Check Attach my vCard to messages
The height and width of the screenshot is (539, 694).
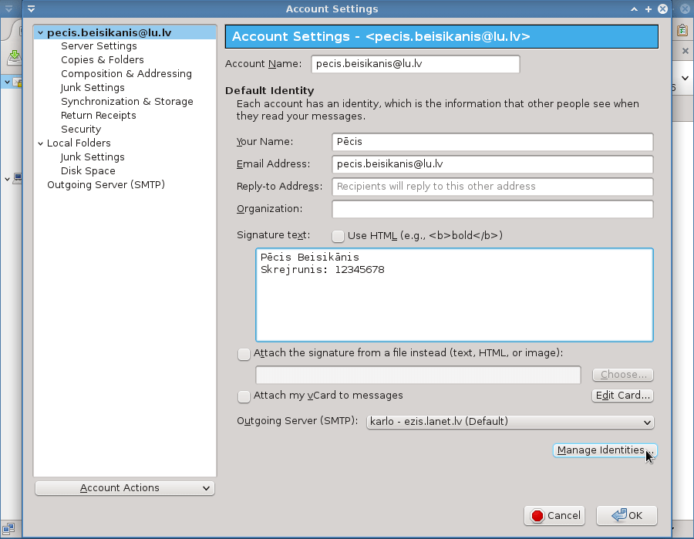[x=244, y=396]
